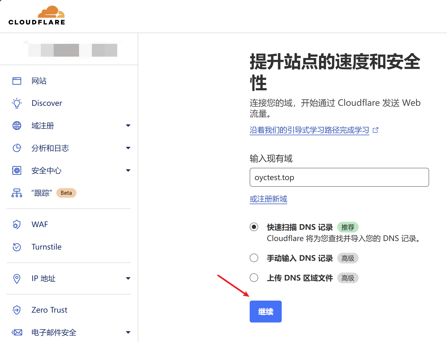
Task: Click the 安全中心 icon in sidebar
Action: point(17,170)
